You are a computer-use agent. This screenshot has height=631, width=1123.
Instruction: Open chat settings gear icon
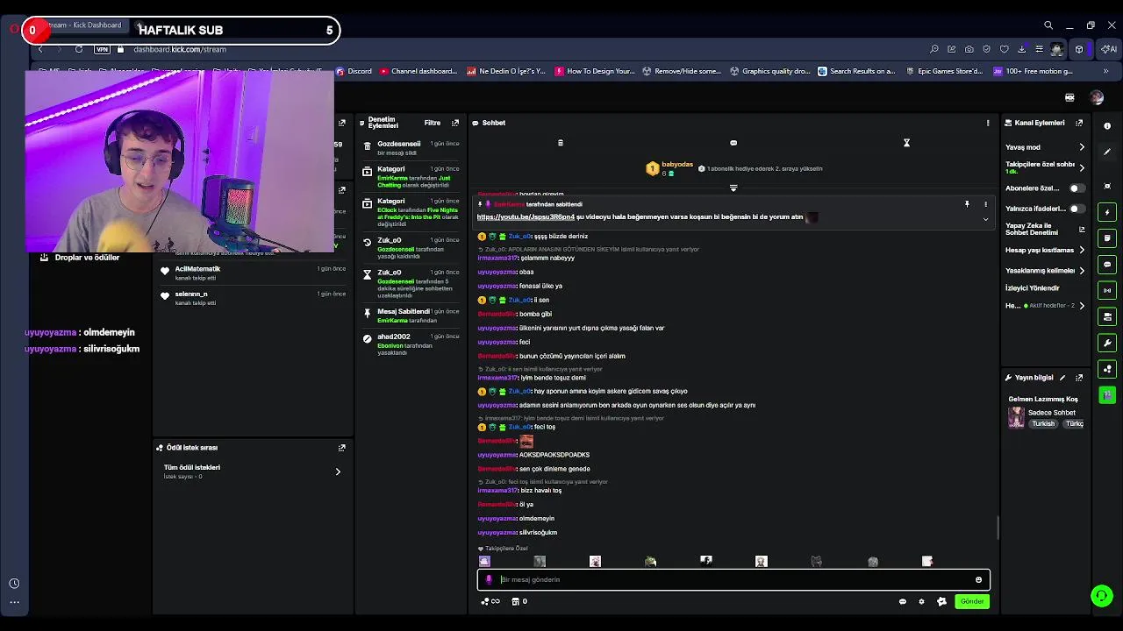click(x=921, y=601)
